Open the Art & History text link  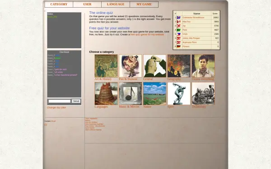pos(103,79)
